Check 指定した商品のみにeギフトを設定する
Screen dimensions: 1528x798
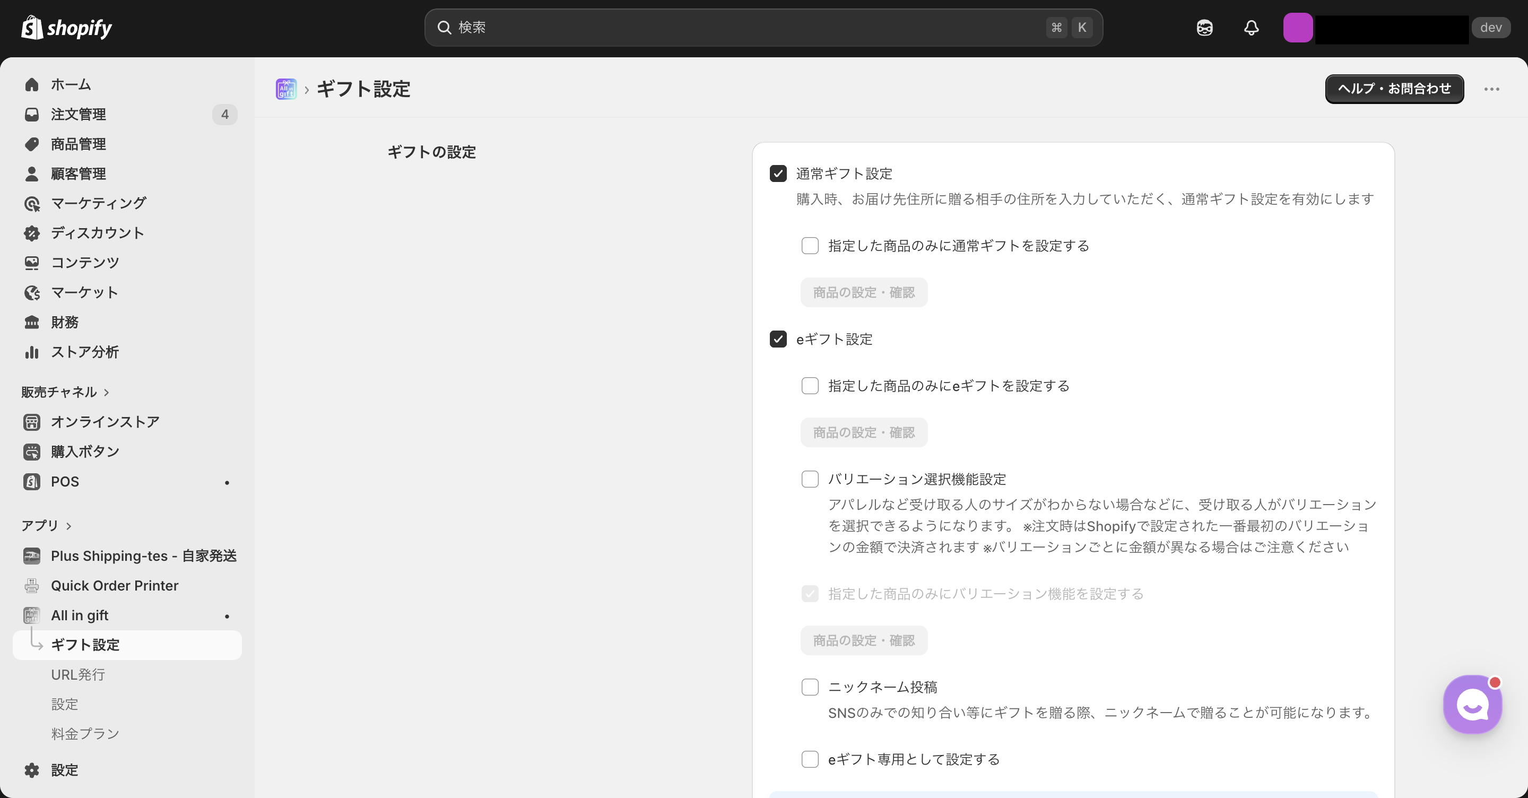click(810, 386)
